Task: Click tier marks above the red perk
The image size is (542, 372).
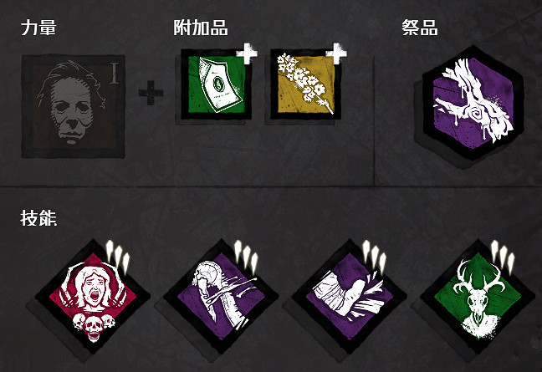Action: (x=118, y=256)
